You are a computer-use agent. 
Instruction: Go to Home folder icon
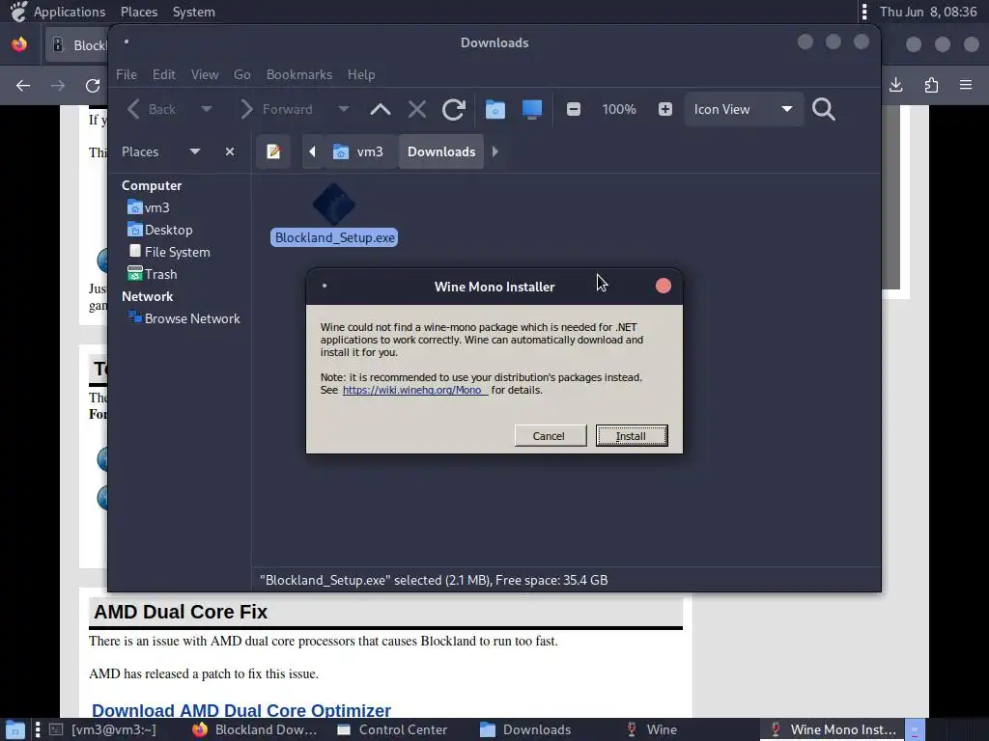pos(495,109)
